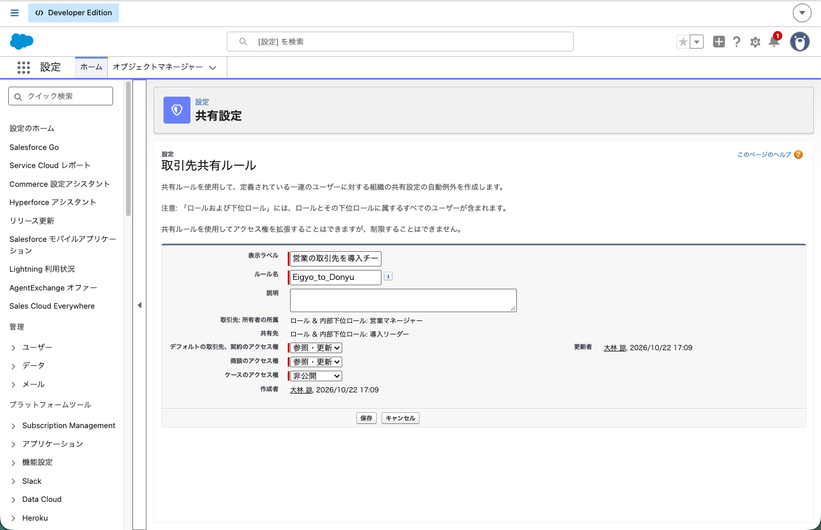
Task: Open Hyperforce アシスタント
Action: [x=53, y=202]
